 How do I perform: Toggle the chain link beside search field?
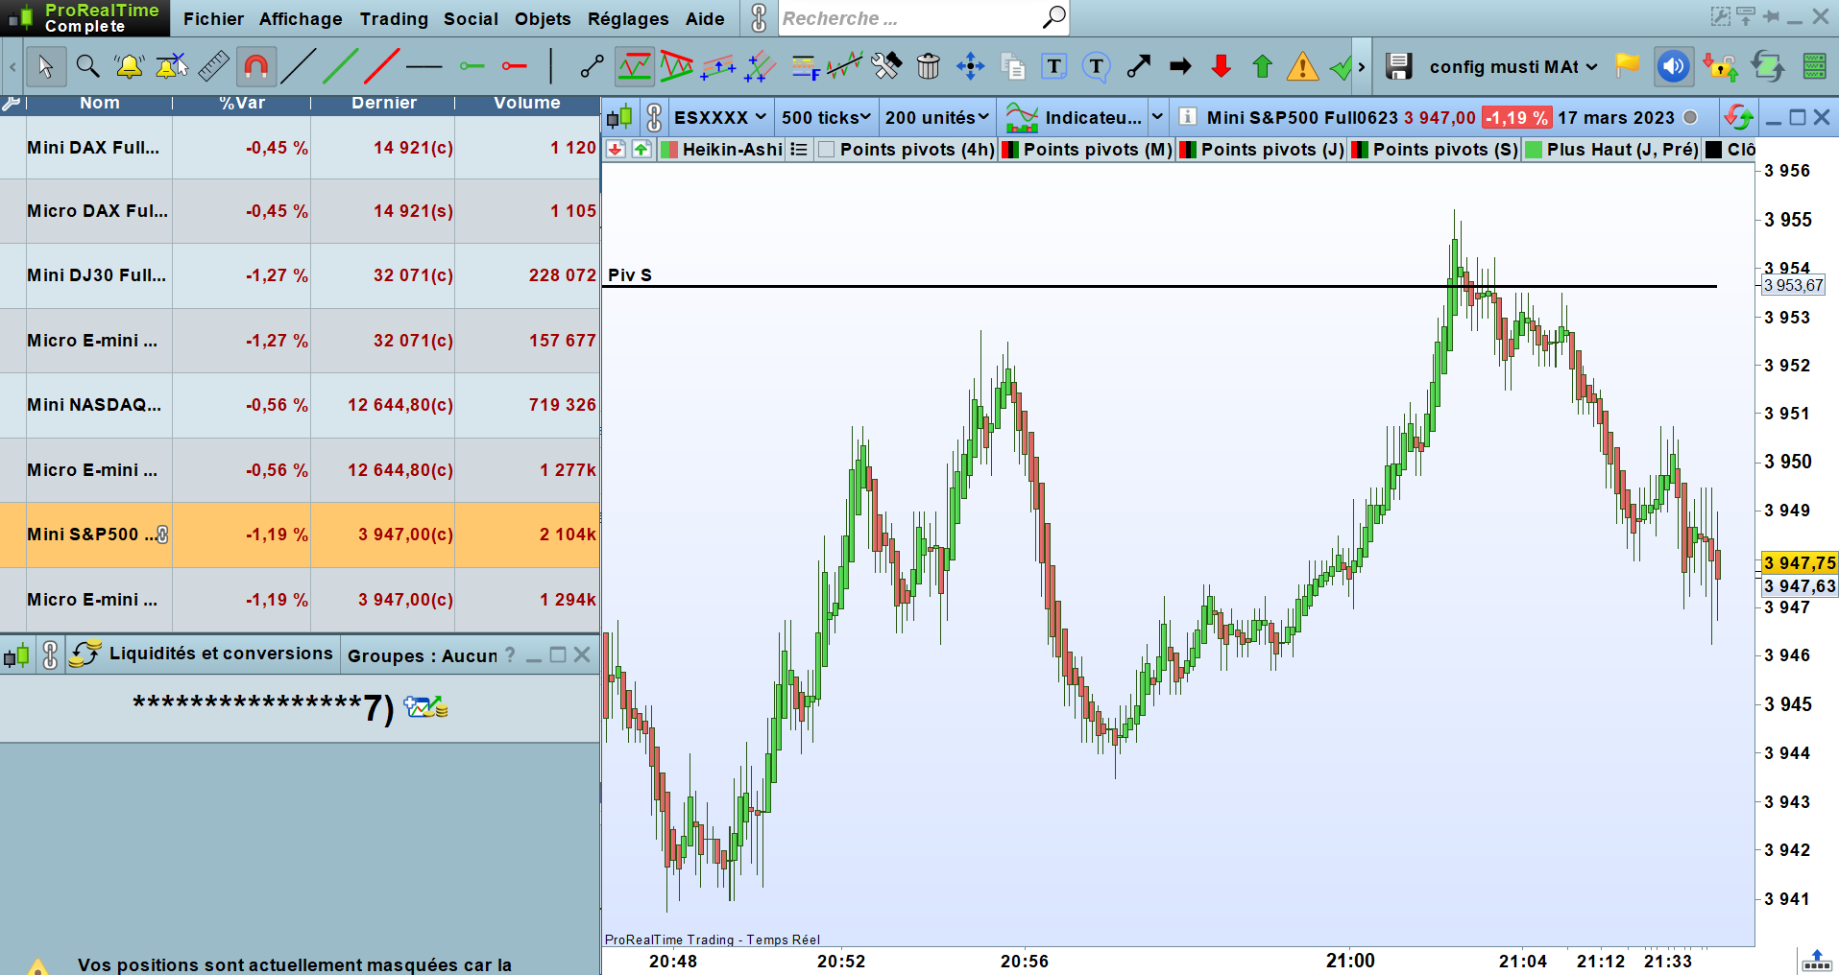(759, 18)
